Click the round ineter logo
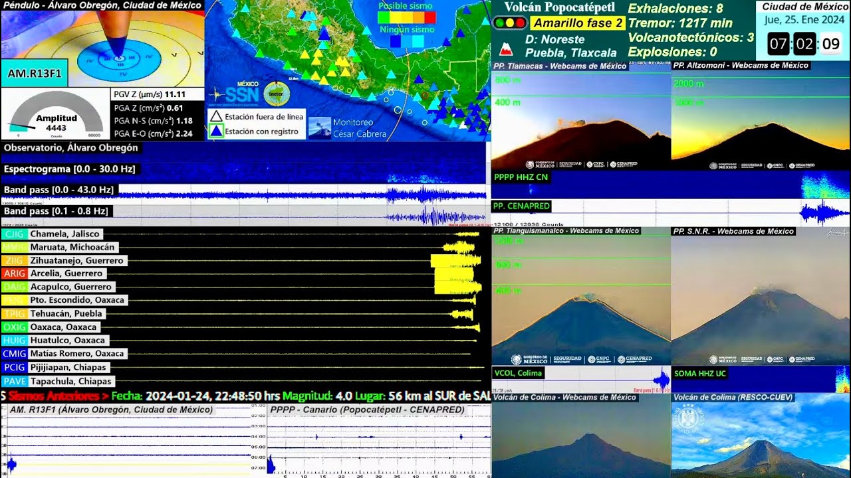851x478 pixels. [277, 94]
